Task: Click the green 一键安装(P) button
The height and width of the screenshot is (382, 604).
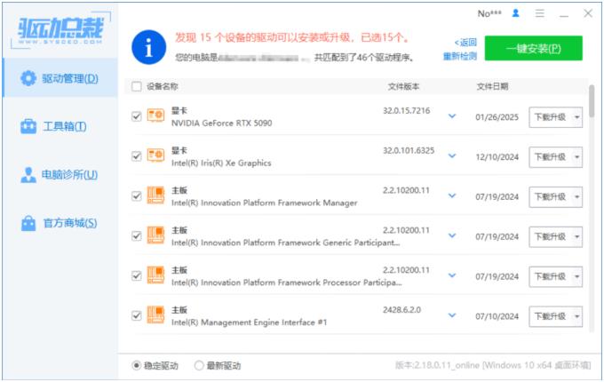Action: click(x=534, y=48)
